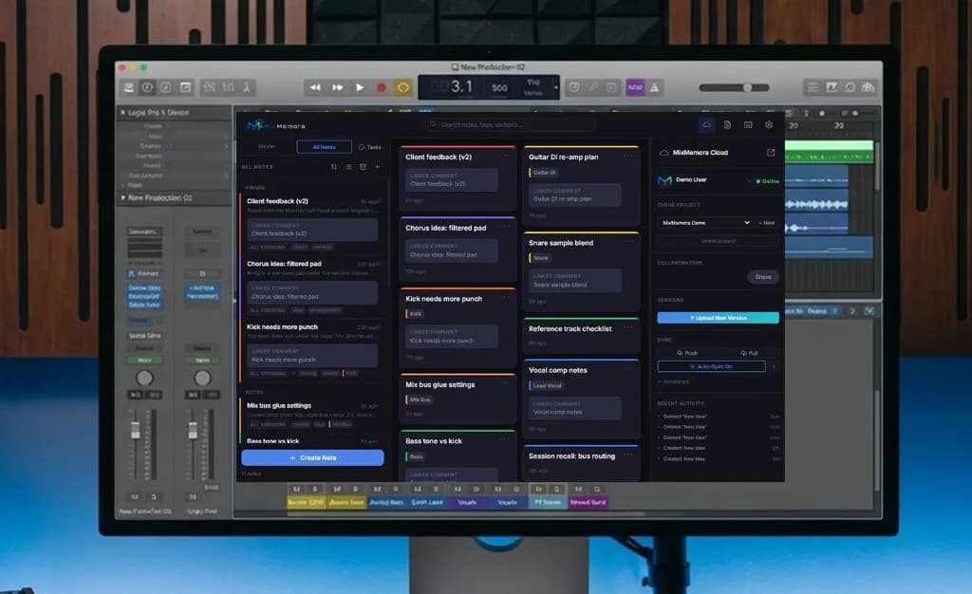Select Kick needs more punch in notes list

coord(311,349)
